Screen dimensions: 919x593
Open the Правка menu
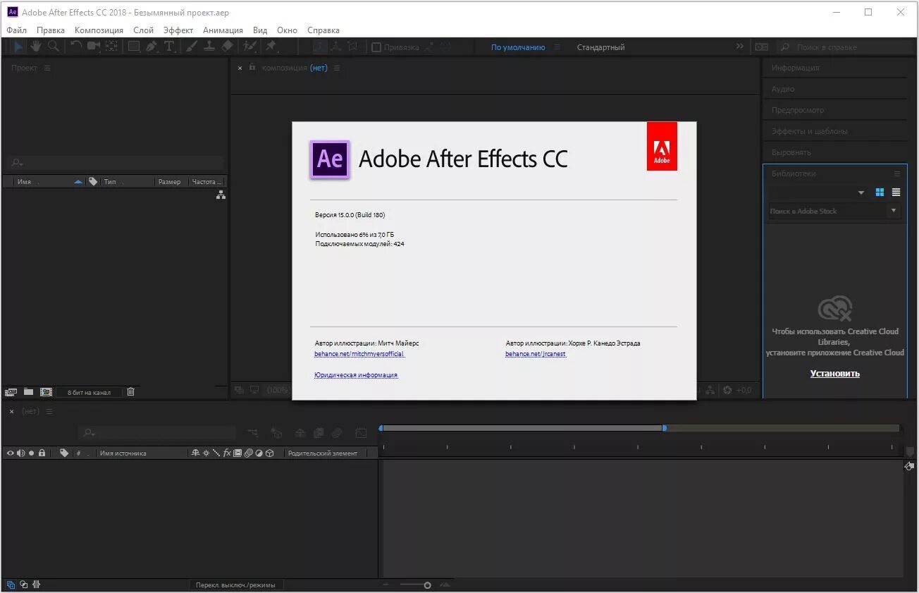click(x=50, y=30)
